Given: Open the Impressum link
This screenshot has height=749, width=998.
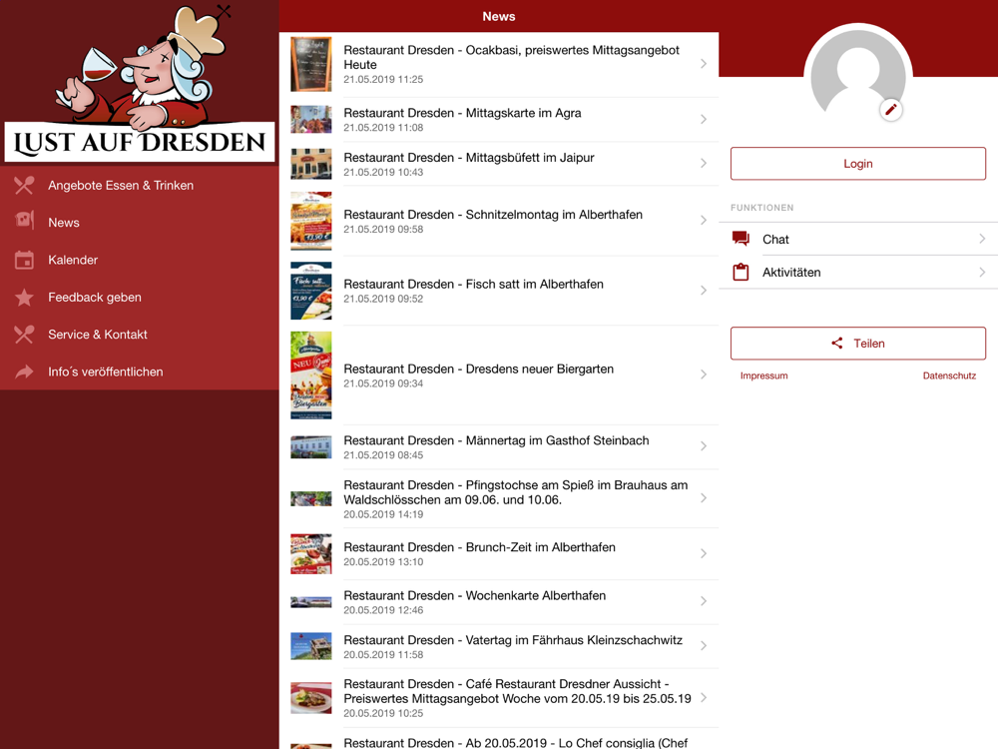Looking at the screenshot, I should (763, 375).
